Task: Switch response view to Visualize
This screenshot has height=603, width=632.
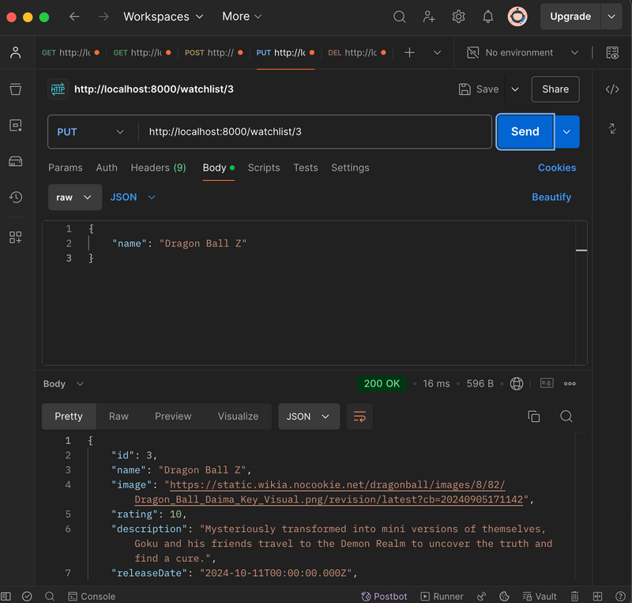Action: (238, 416)
